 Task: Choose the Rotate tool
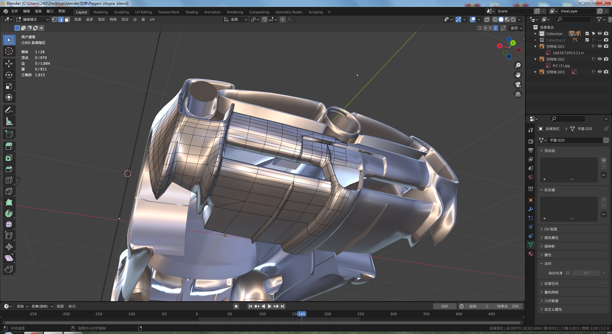9,75
